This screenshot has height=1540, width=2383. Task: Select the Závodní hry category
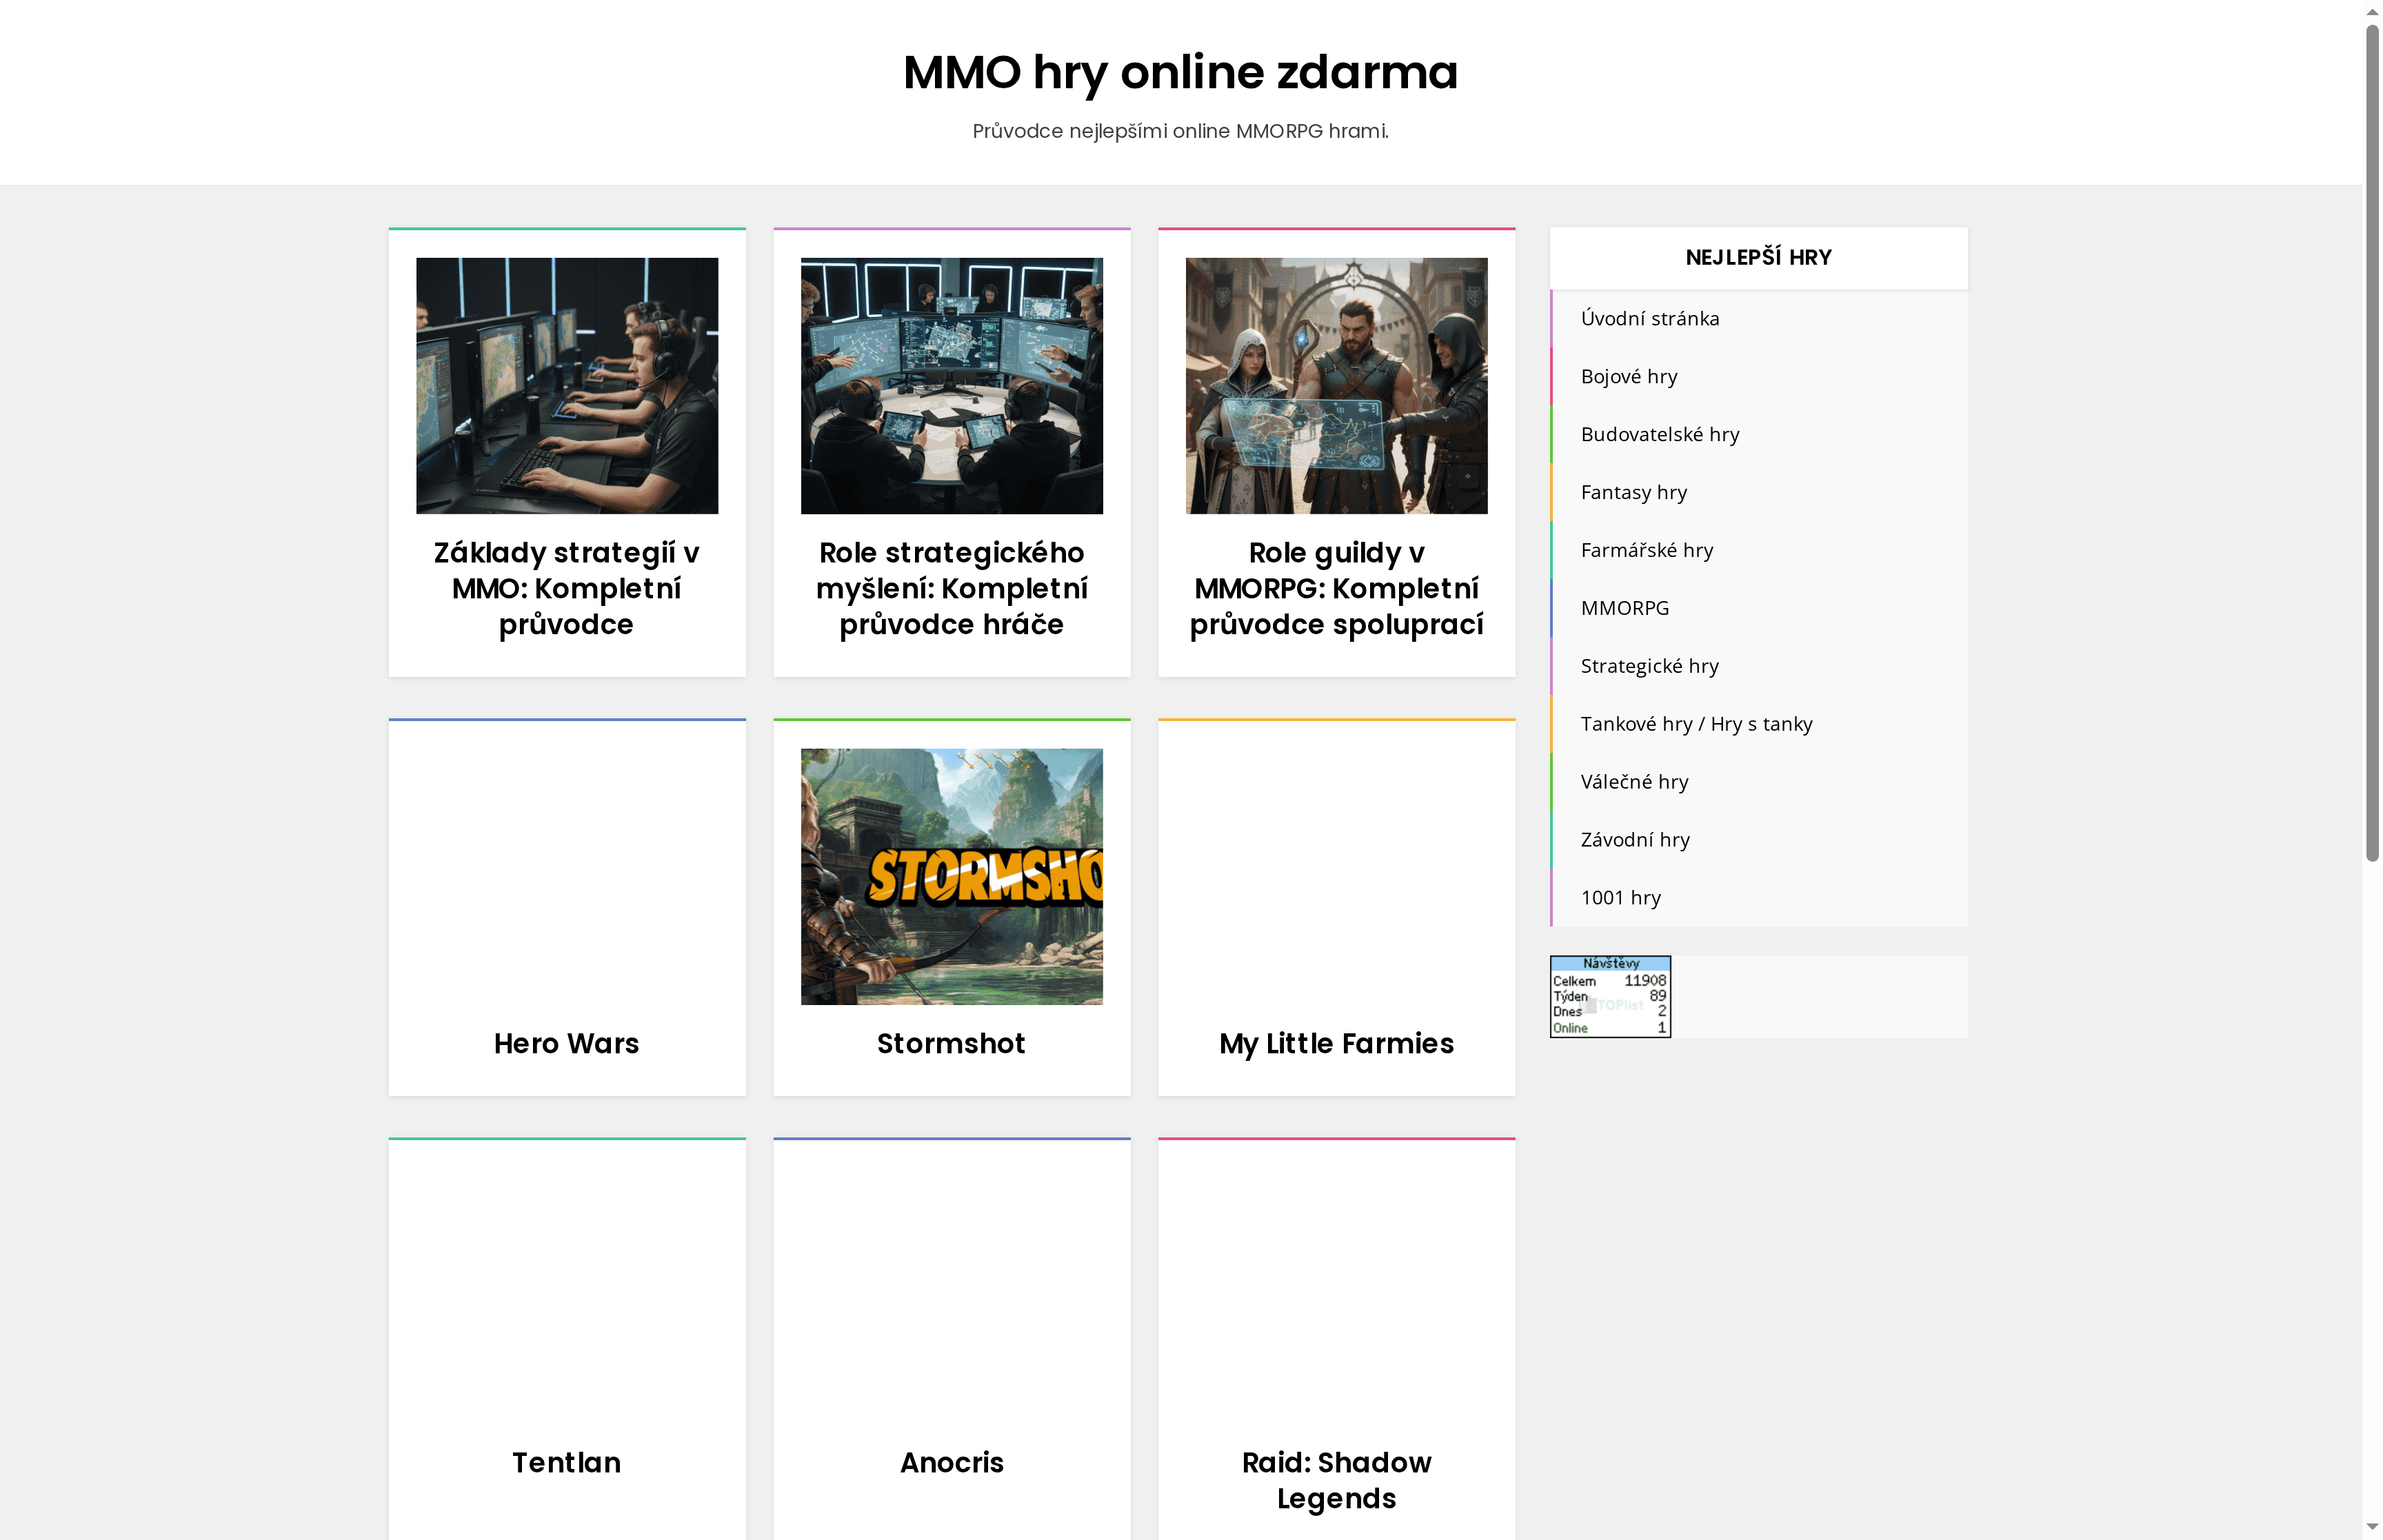pyautogui.click(x=1635, y=839)
